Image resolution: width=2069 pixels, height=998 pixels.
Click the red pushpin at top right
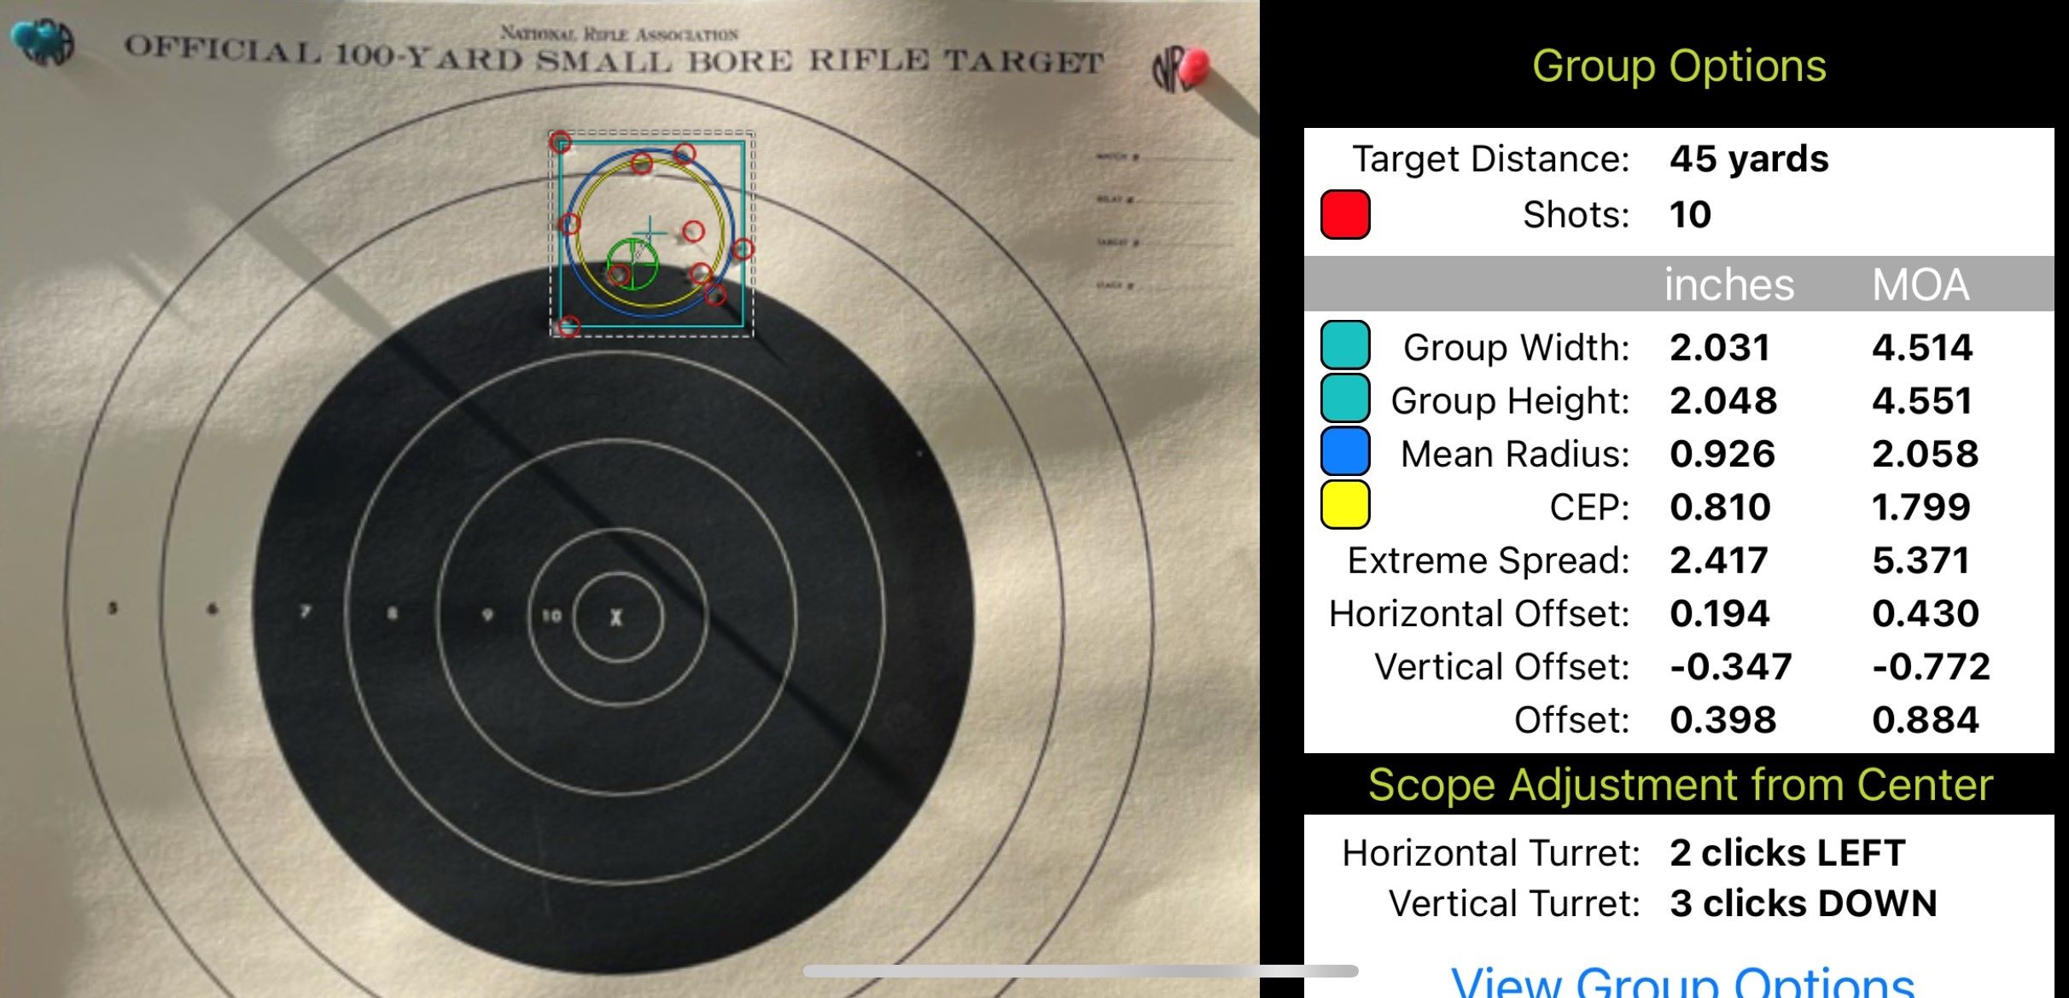point(1195,65)
